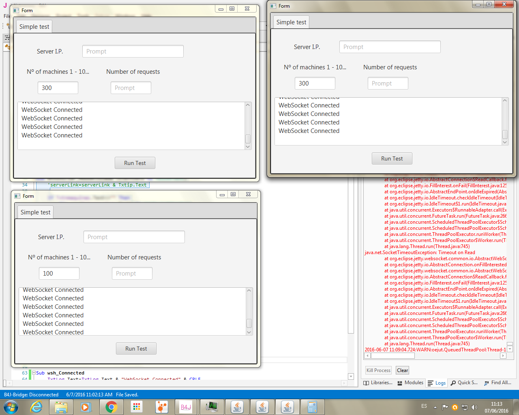
Task: Click machines field showing 300 in upper-left Form
Action: [x=58, y=88]
